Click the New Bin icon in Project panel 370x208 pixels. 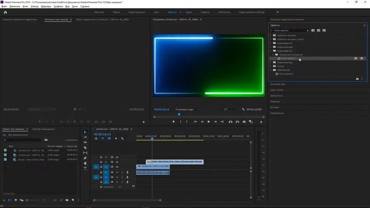[67, 200]
